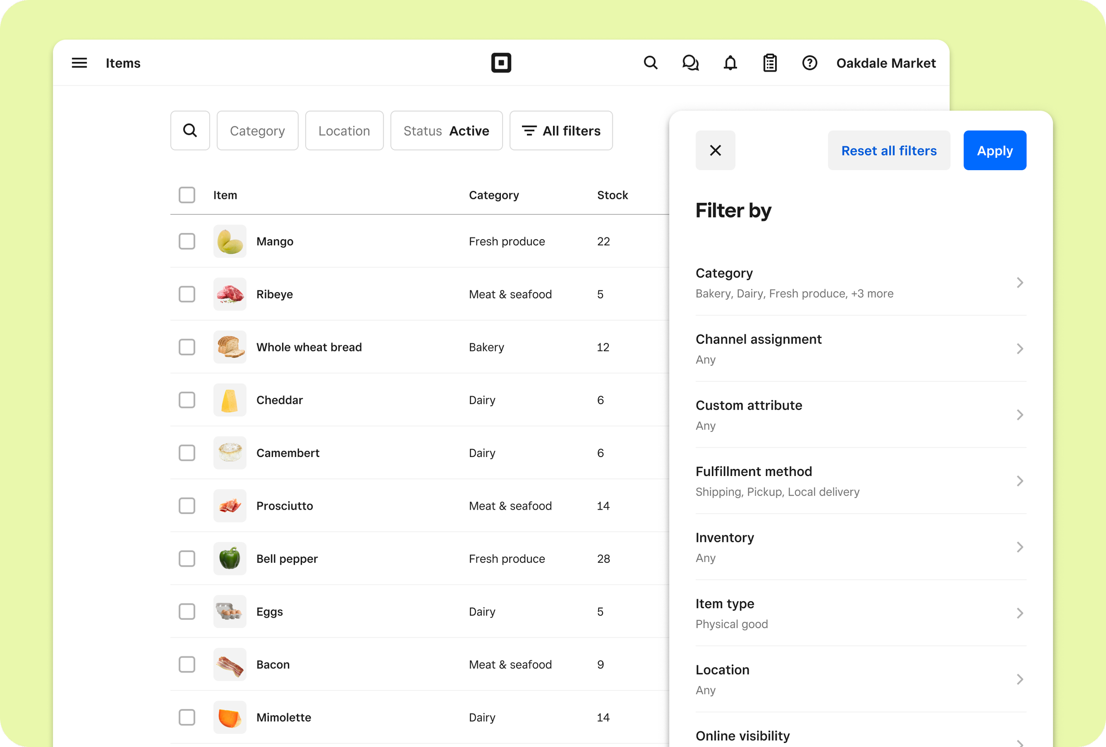Screen dimensions: 1106x747
Task: Open the Item type filter options
Action: [860, 613]
